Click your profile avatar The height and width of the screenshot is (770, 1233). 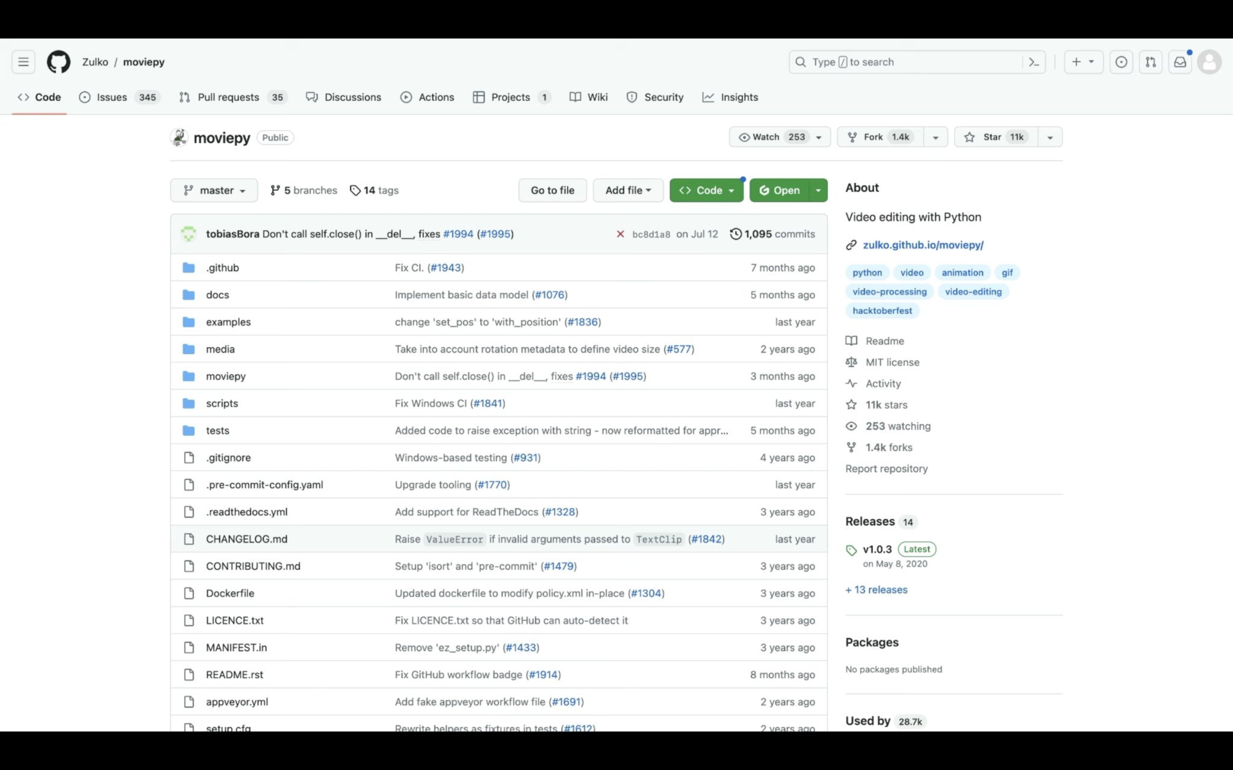tap(1210, 62)
